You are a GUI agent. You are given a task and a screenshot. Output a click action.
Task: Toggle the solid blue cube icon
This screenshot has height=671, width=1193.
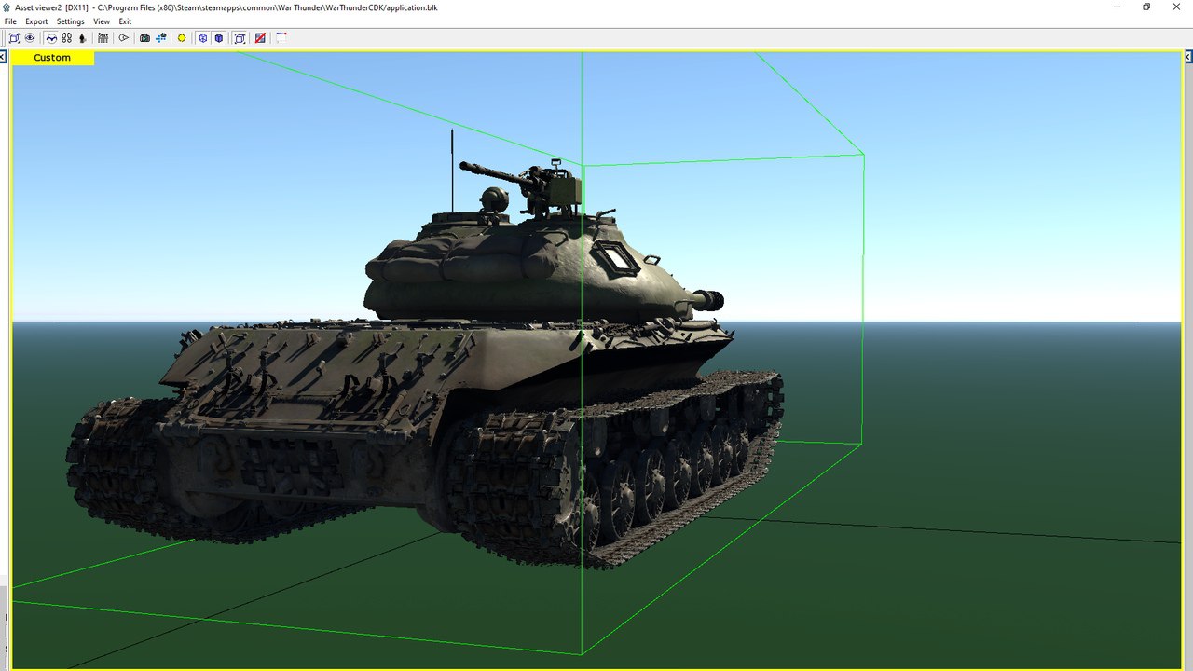tap(218, 38)
